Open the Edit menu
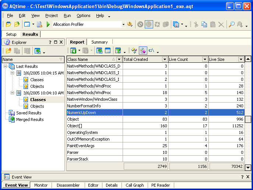This screenshot has height=190, width=253. pyautogui.click(x=22, y=15)
